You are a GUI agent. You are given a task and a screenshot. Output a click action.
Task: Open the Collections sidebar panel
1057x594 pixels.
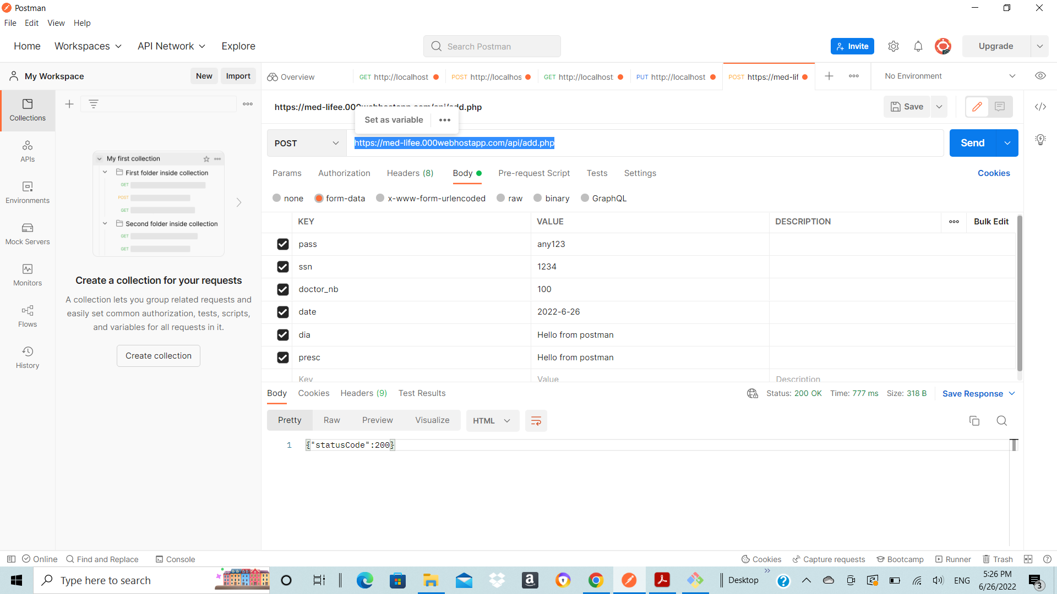28,110
